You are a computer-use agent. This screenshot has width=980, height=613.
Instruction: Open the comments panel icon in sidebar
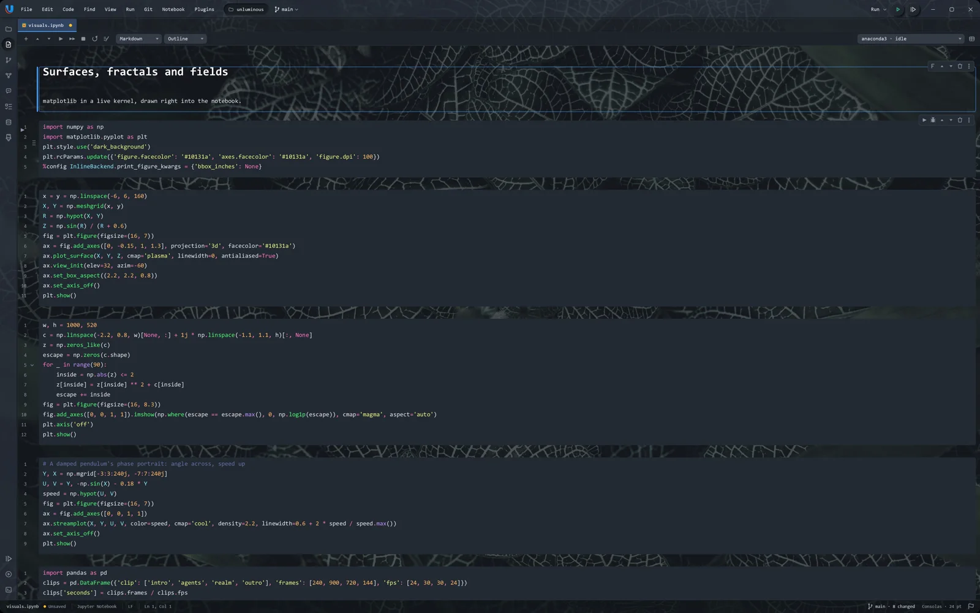click(x=9, y=91)
